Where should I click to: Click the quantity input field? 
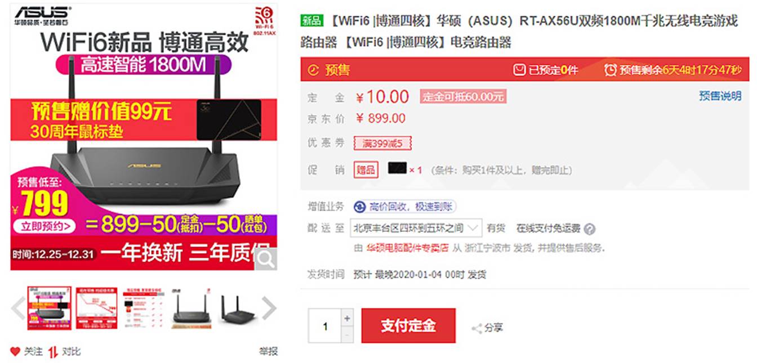[x=324, y=326]
